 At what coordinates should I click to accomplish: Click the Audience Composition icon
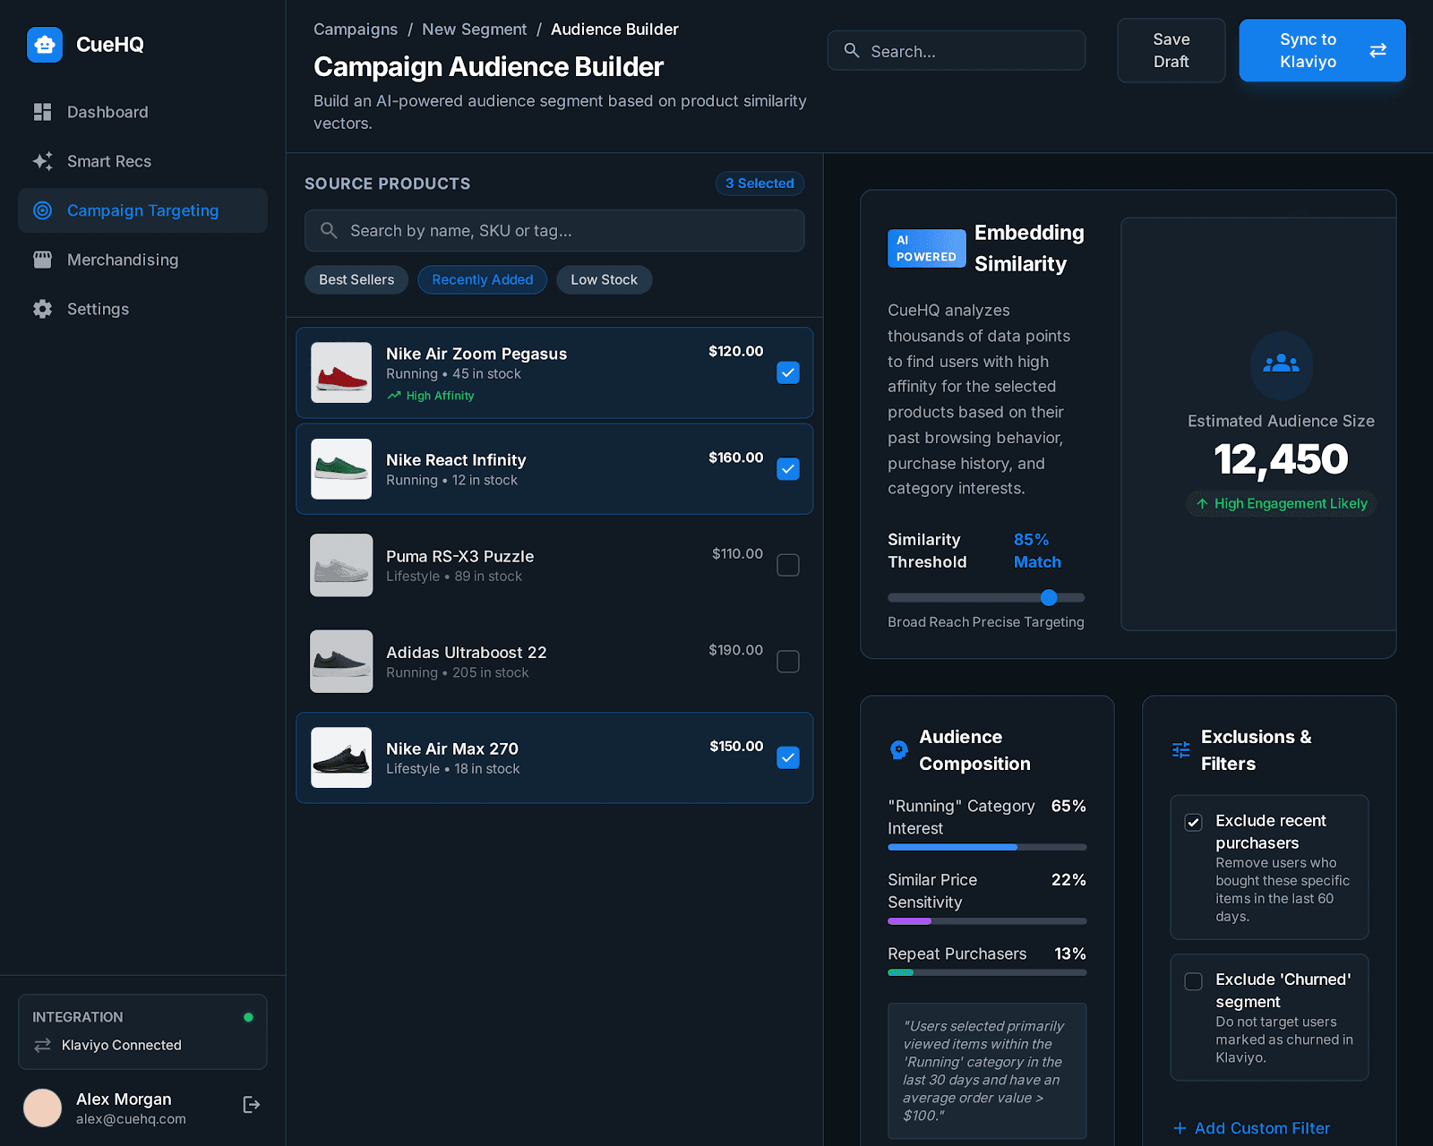(899, 750)
